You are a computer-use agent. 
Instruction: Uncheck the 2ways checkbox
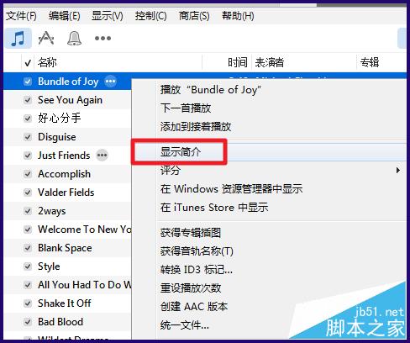[x=28, y=211]
